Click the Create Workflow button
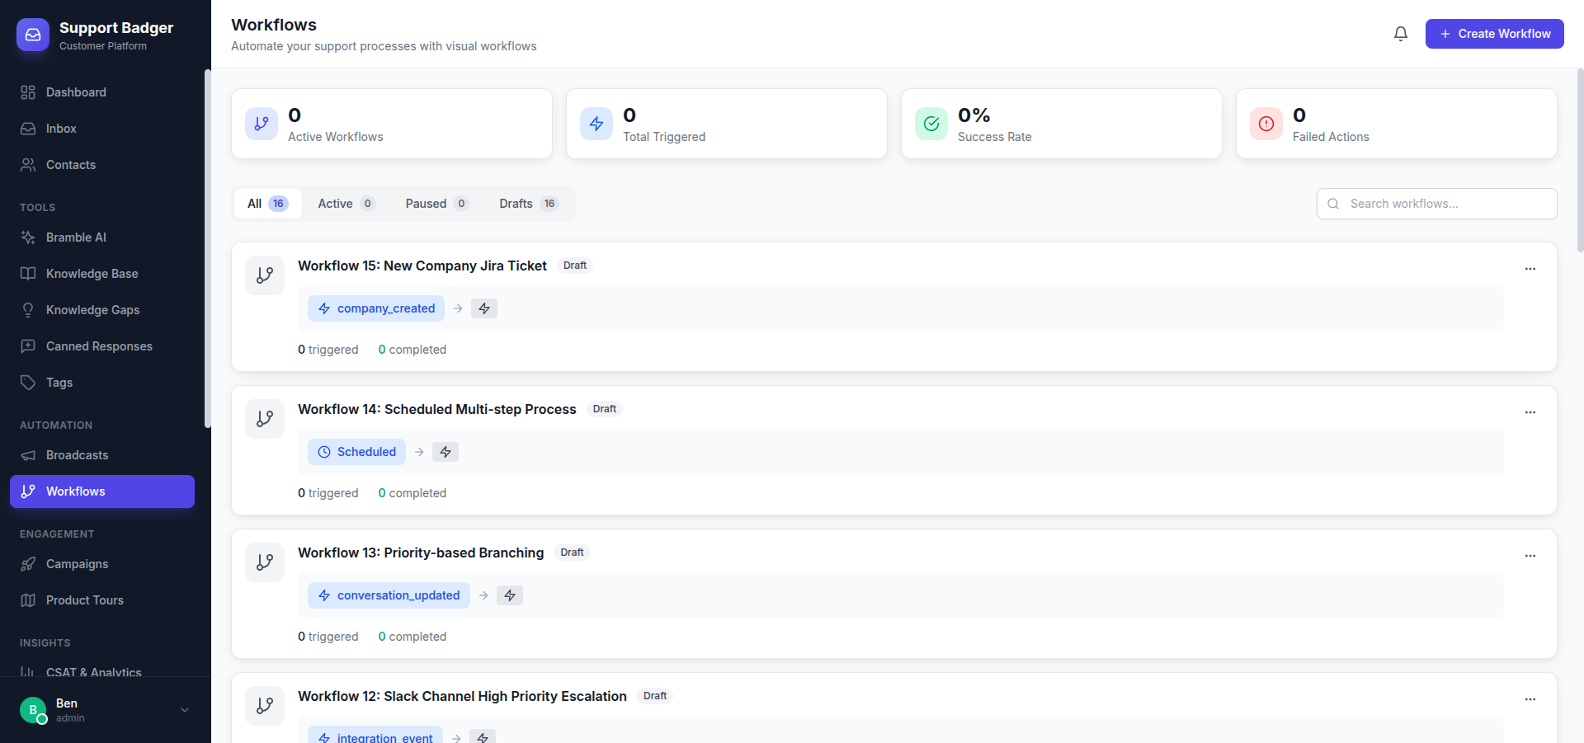The height and width of the screenshot is (743, 1584). (1494, 34)
